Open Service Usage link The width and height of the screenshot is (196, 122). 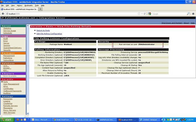[9, 31]
